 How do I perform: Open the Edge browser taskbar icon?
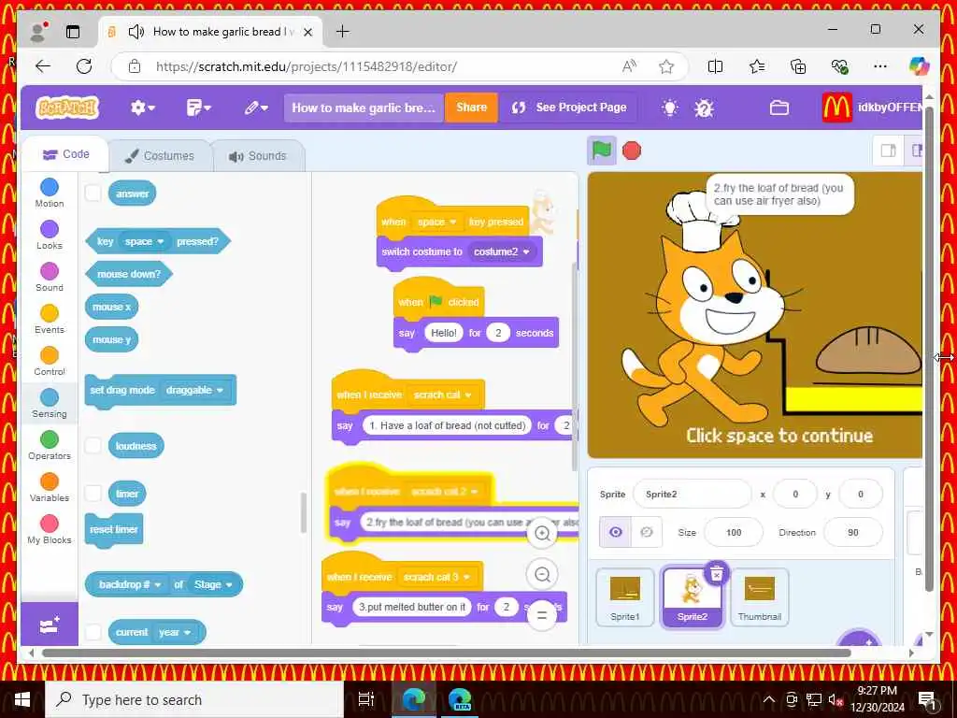(x=414, y=699)
